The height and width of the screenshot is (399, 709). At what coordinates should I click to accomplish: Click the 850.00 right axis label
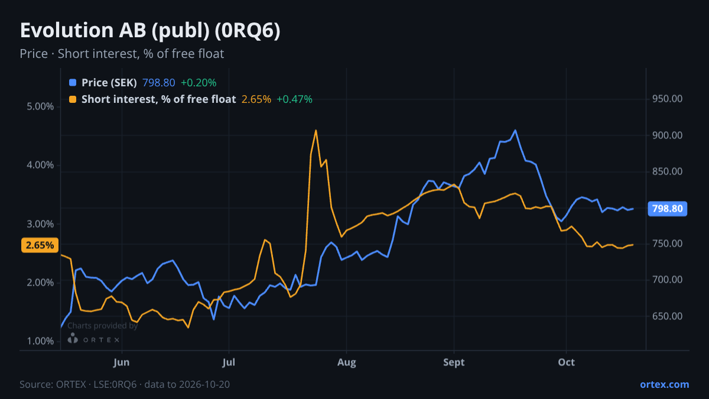click(668, 172)
